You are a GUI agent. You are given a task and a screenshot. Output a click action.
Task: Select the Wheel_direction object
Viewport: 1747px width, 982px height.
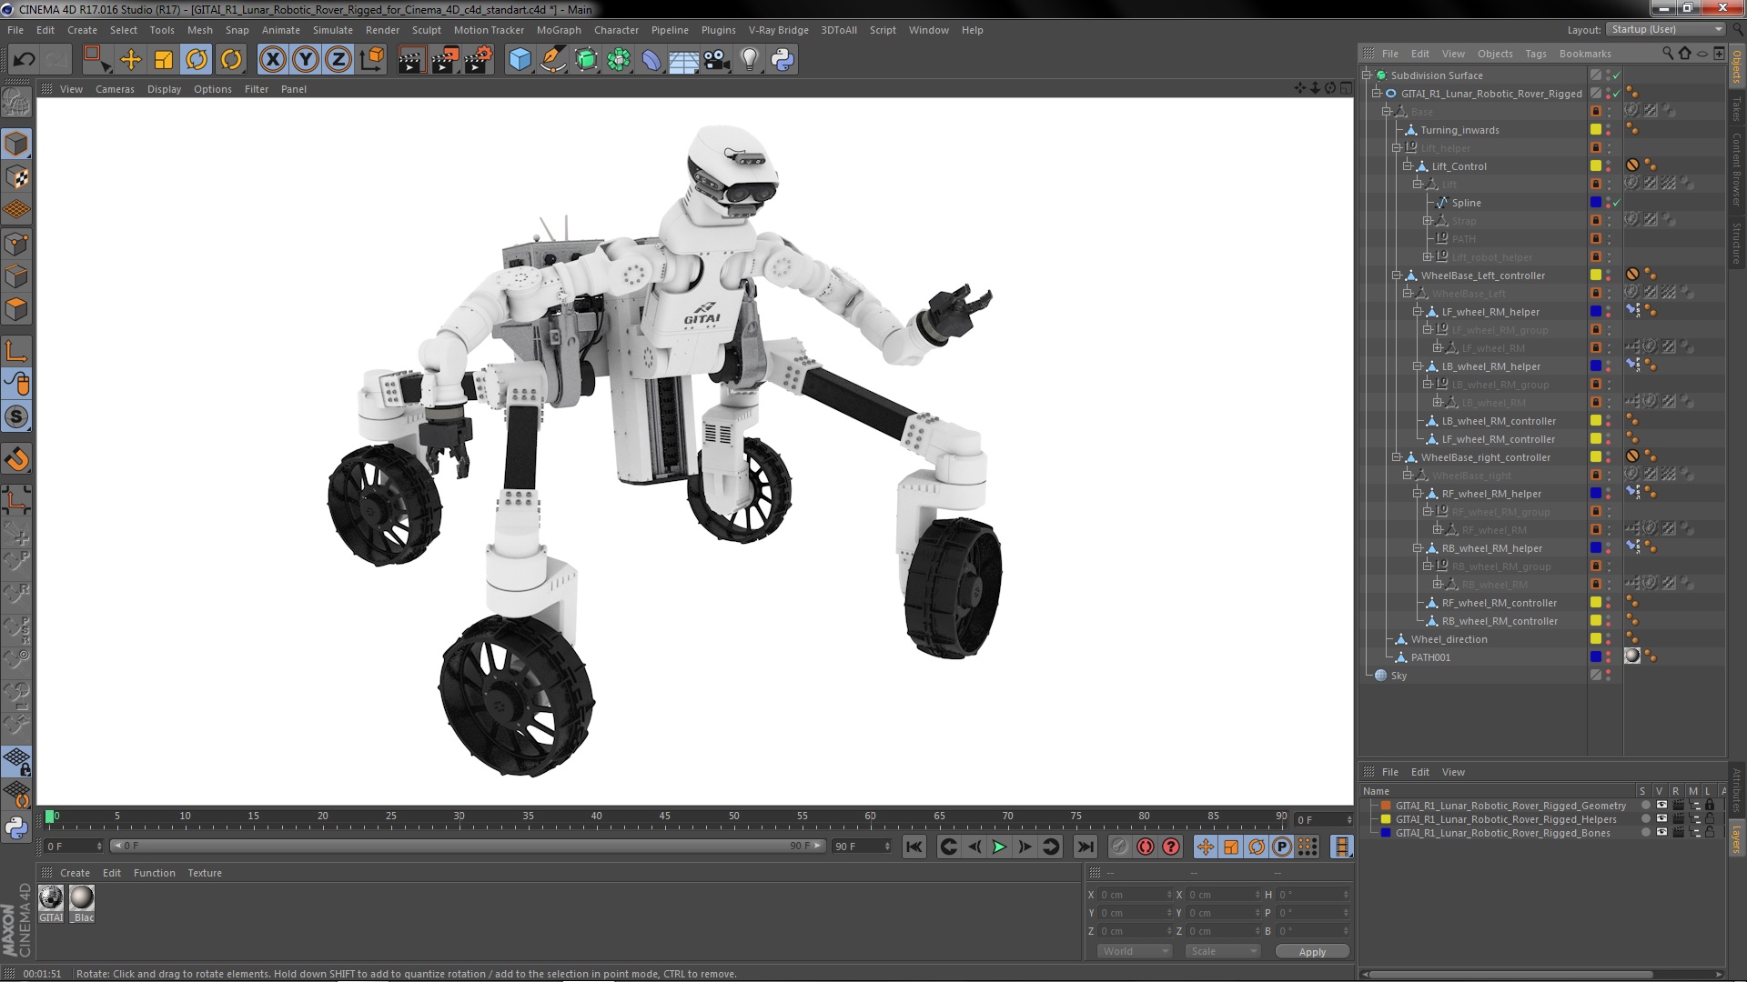tap(1449, 639)
